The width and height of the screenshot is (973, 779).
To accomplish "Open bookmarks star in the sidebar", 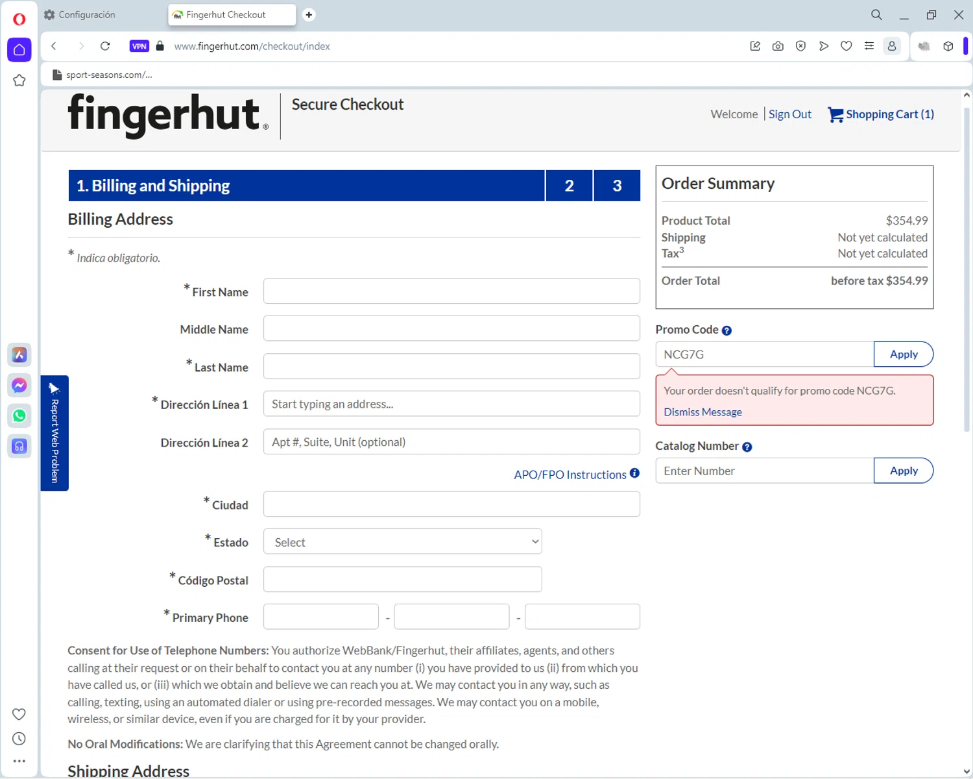I will pos(19,80).
